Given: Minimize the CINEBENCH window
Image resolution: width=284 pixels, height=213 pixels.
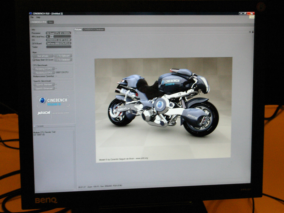Looking at the screenshot, I should point(241,13).
